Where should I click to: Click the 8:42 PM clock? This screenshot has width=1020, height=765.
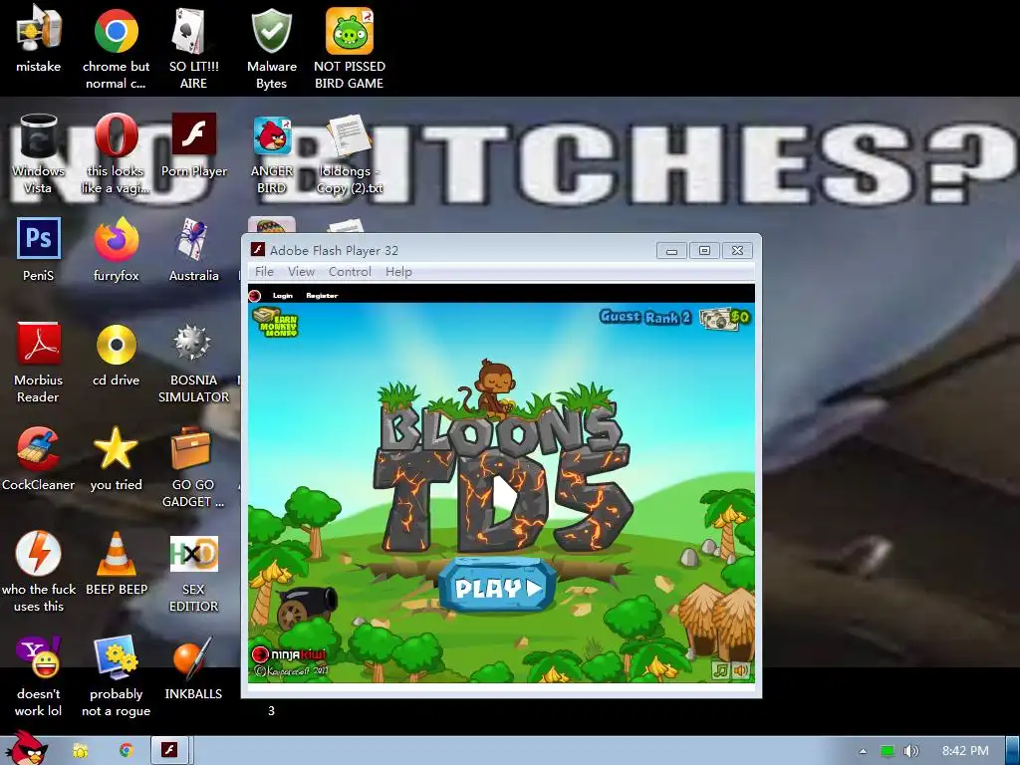(x=965, y=751)
